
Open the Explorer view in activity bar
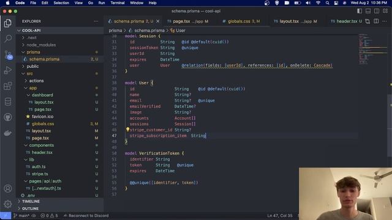(8, 23)
